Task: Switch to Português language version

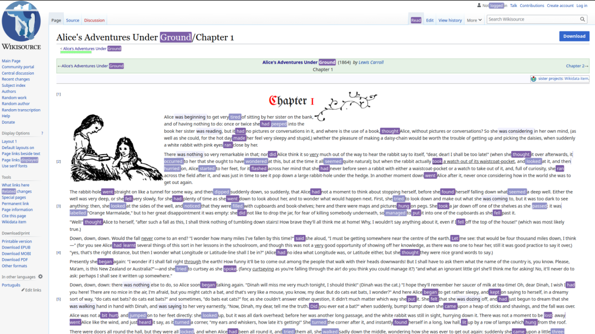Action: [11, 285]
